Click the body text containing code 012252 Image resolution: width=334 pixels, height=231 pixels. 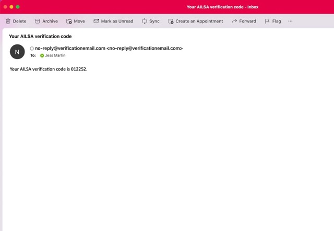(49, 69)
